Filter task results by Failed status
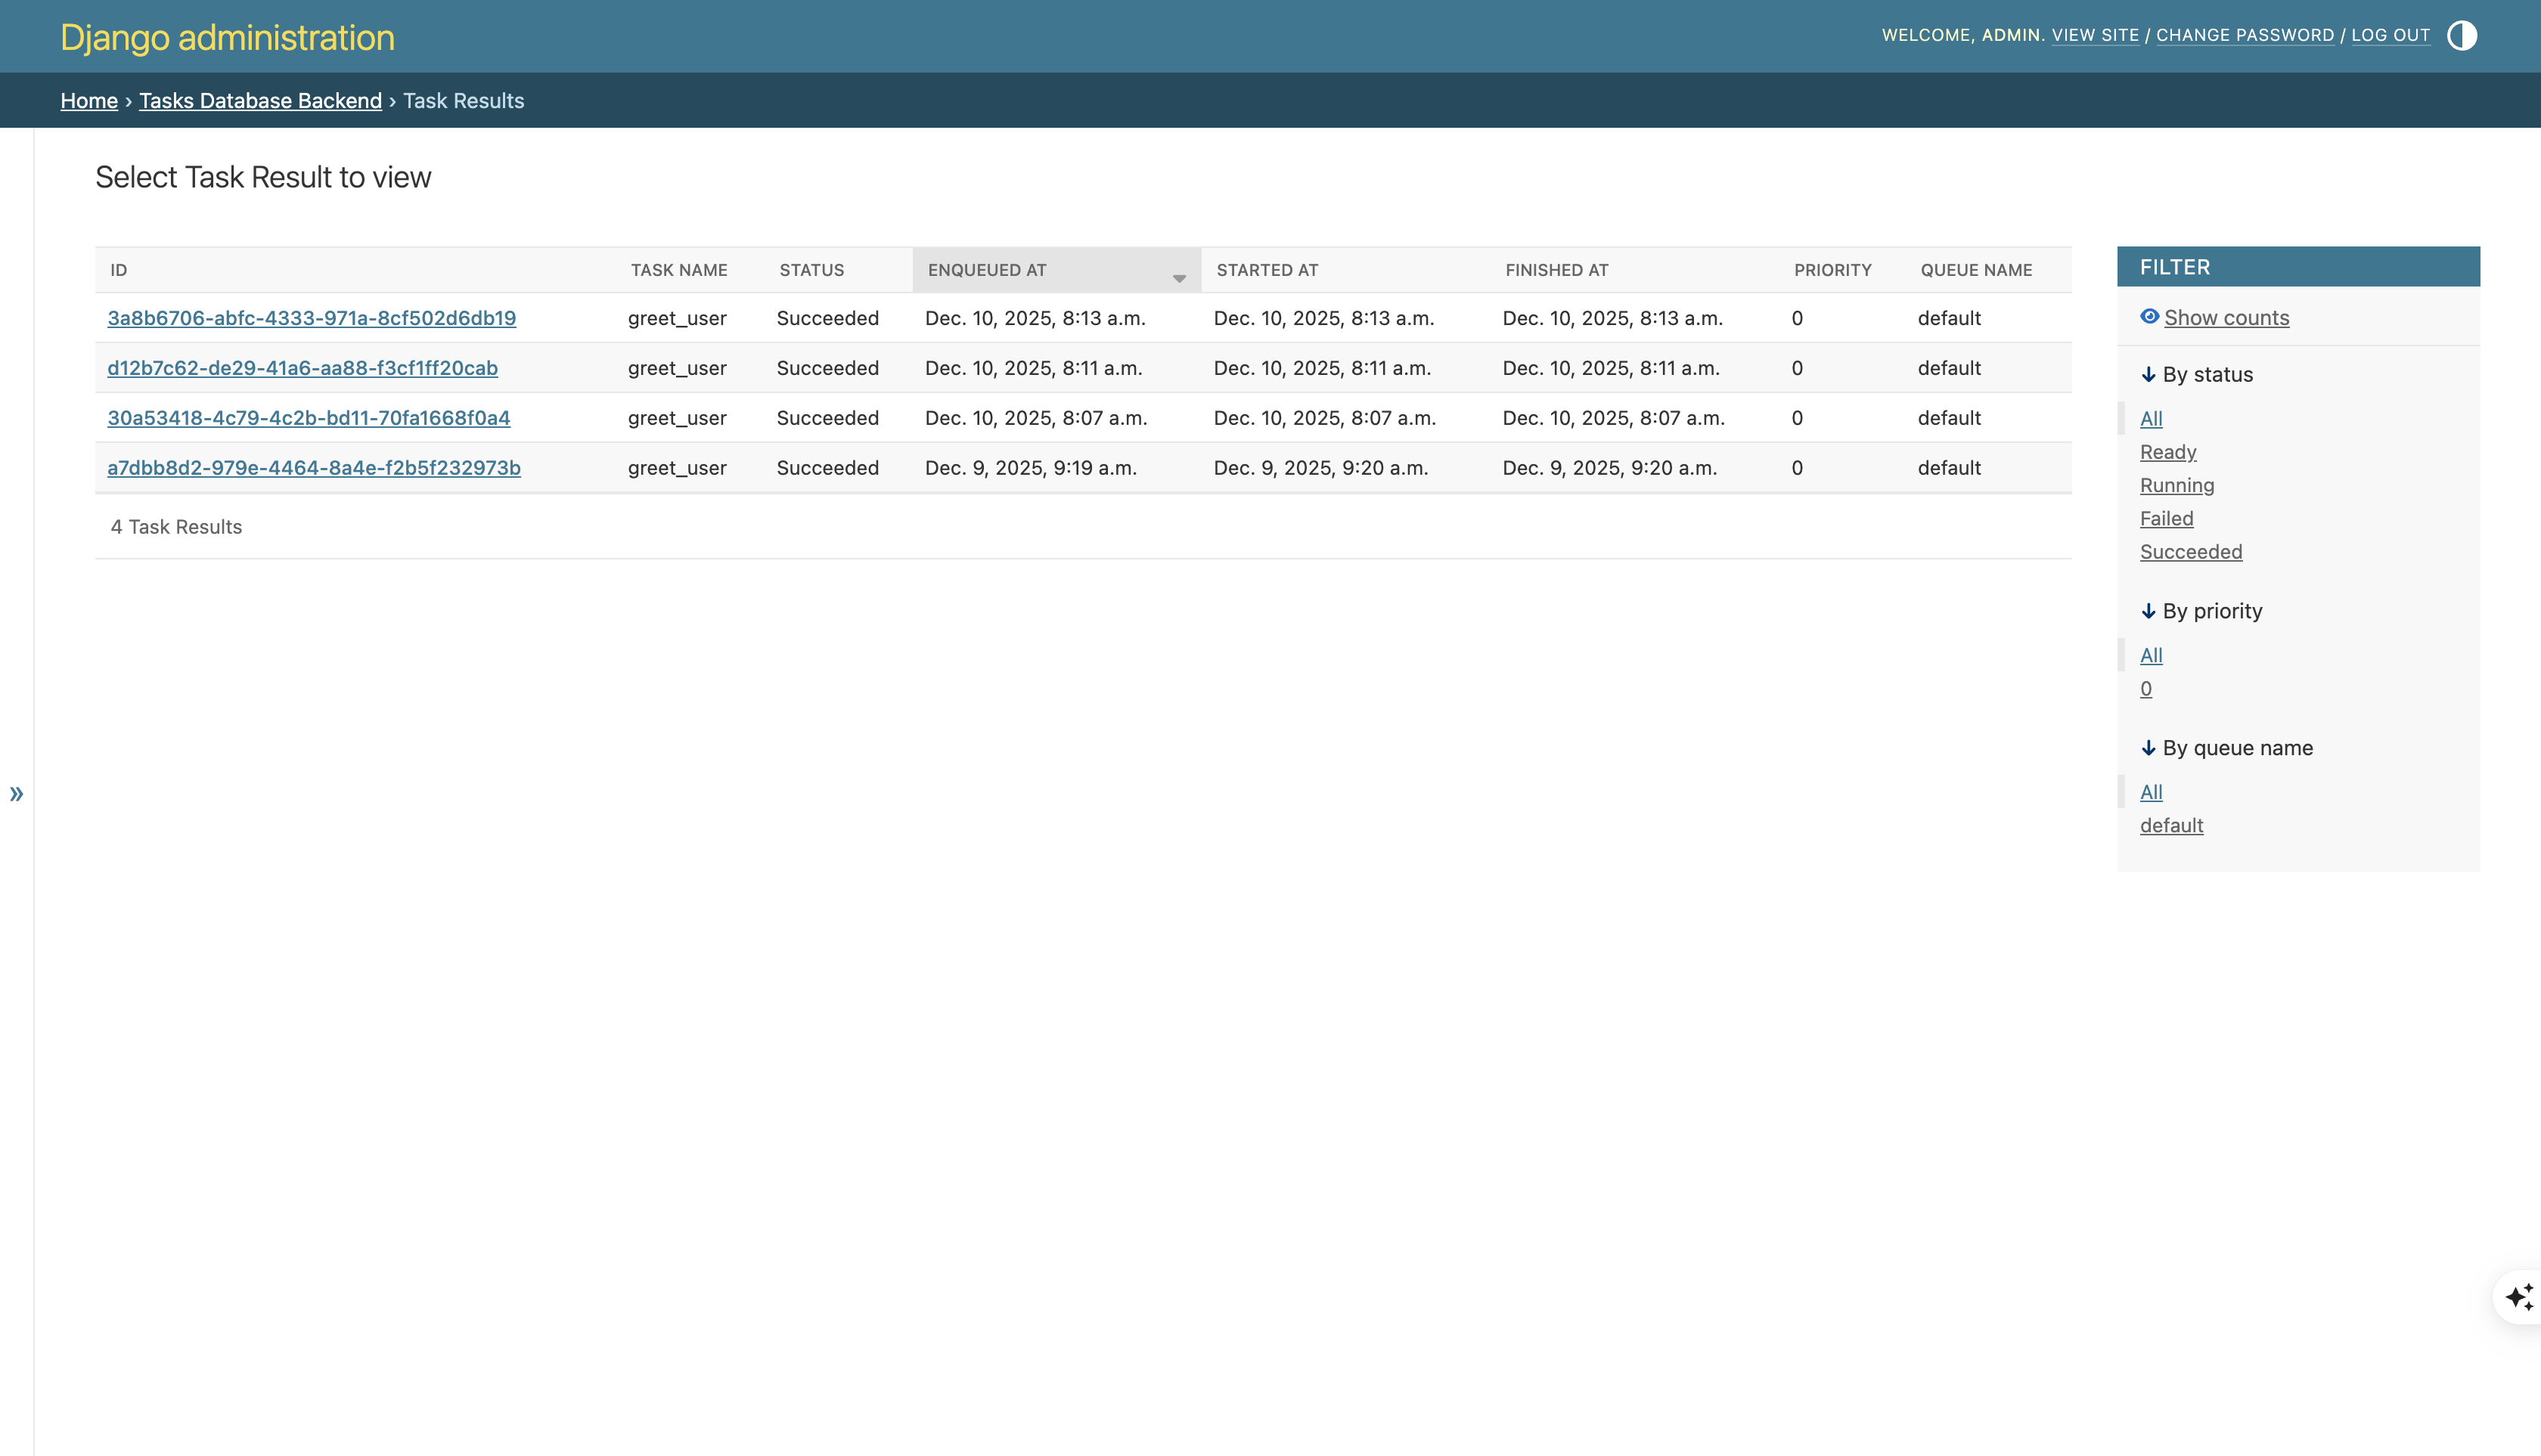The height and width of the screenshot is (1456, 2541). pos(2166,518)
